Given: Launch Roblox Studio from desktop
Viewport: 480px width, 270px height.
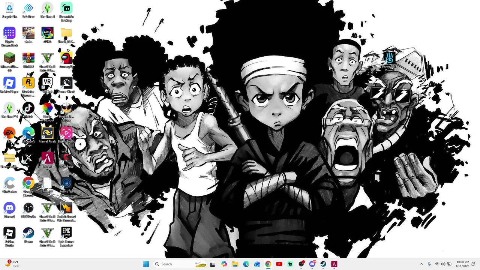Looking at the screenshot, I should [x=9, y=237].
